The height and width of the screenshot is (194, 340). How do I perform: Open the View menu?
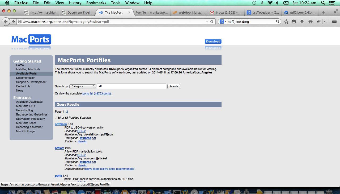[60, 3]
